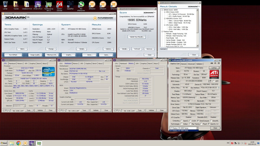Click the GPU-Z screenshot camera icon
Screen dimensions: 260x146
pyautogui.click(x=212, y=63)
